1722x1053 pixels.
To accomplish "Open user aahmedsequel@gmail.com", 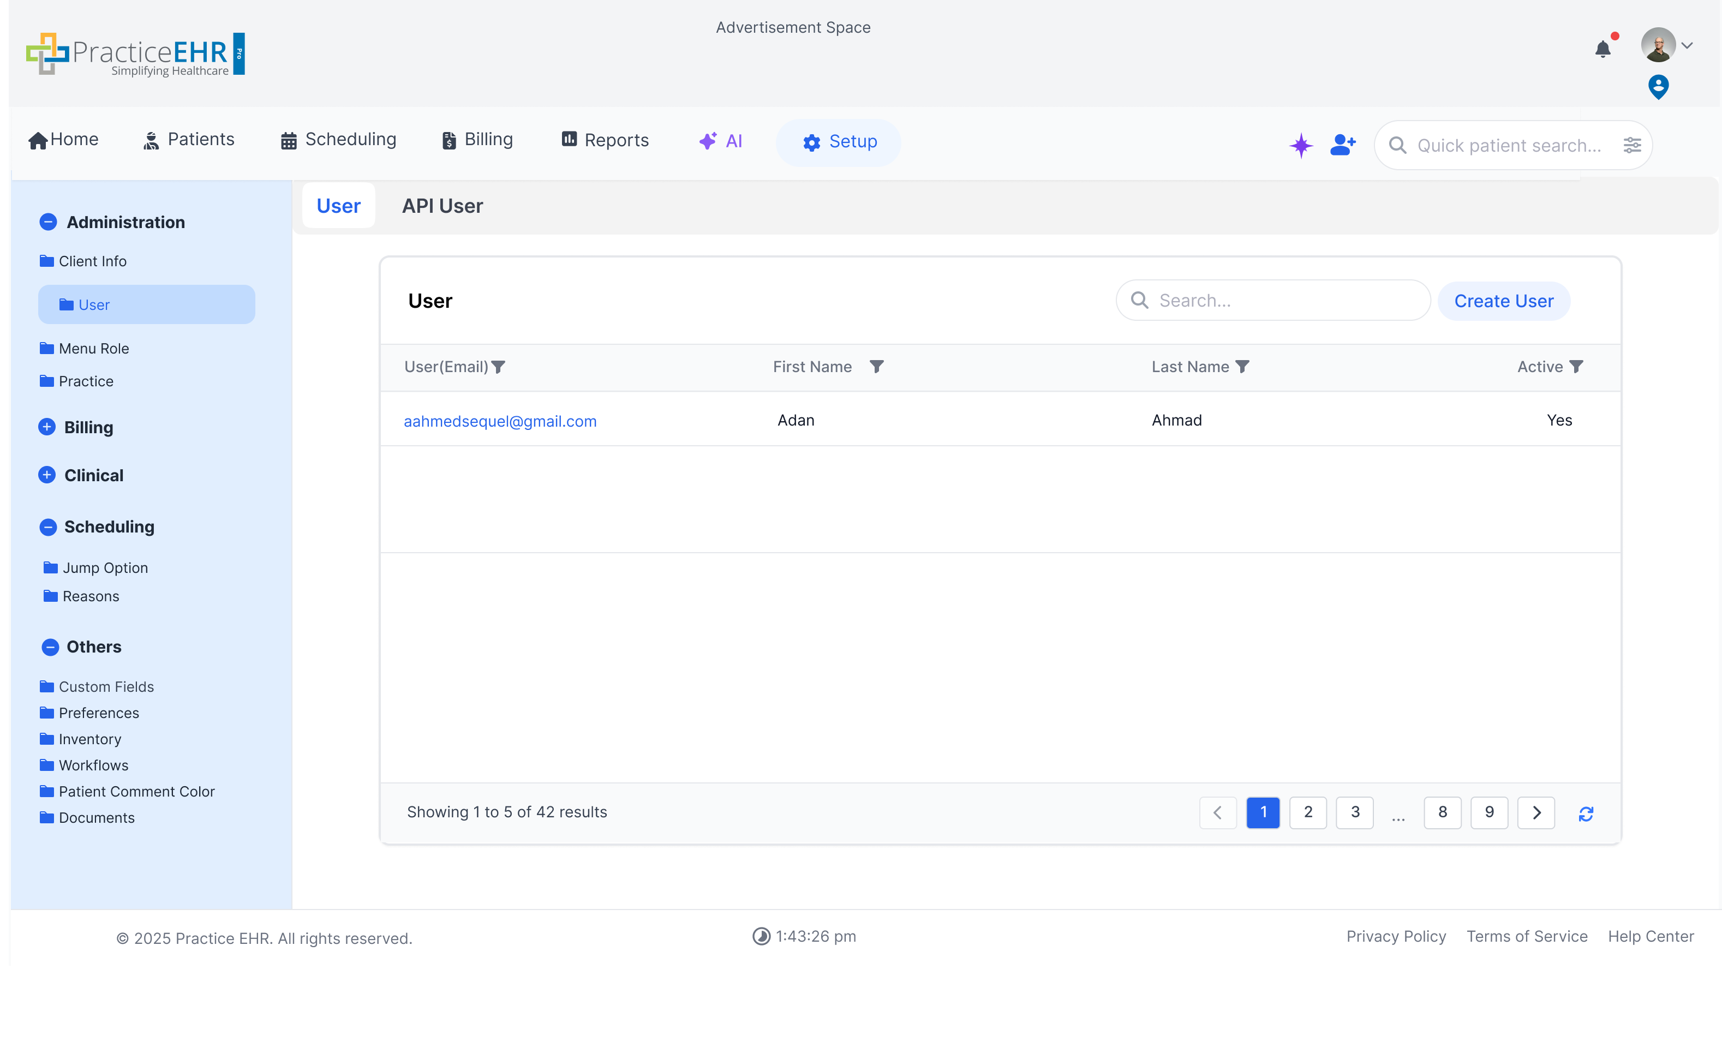I will (x=500, y=421).
